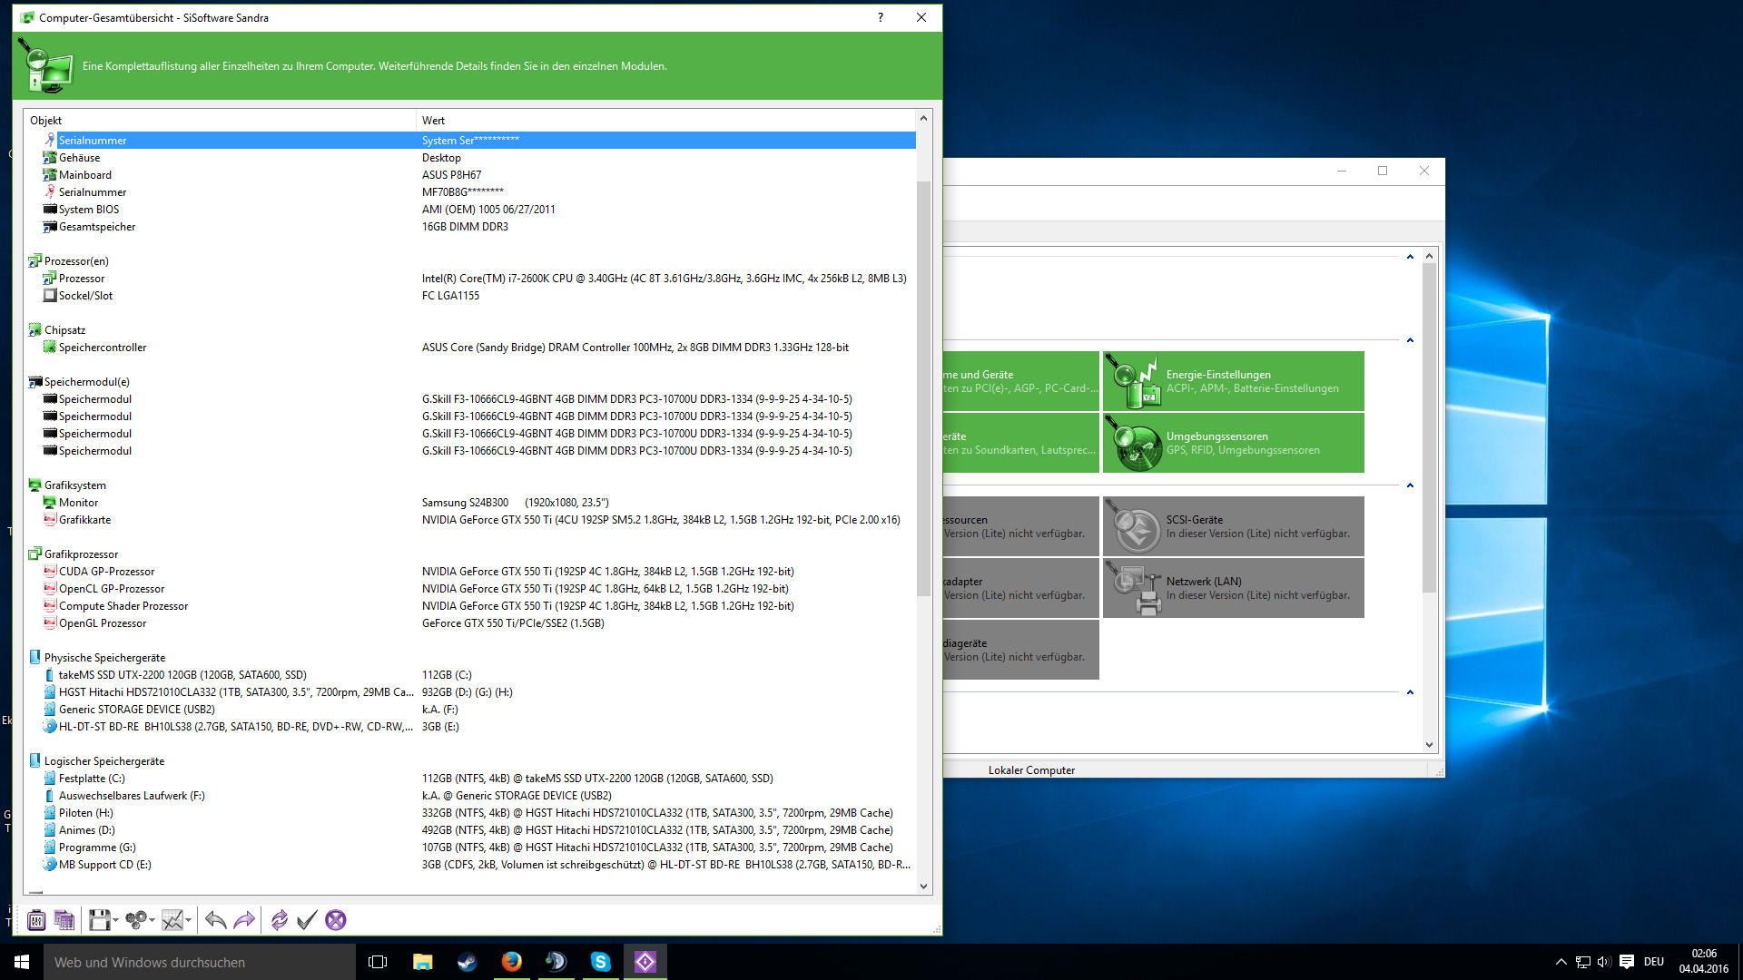The height and width of the screenshot is (980, 1743).
Task: Open the Energie-Einstellungen module
Action: pyautogui.click(x=1234, y=381)
